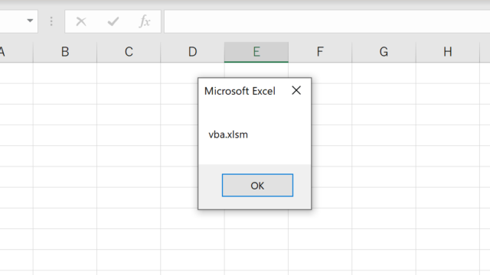Screen dimensions: 490x275
Task: Select column F header
Action: tap(320, 52)
